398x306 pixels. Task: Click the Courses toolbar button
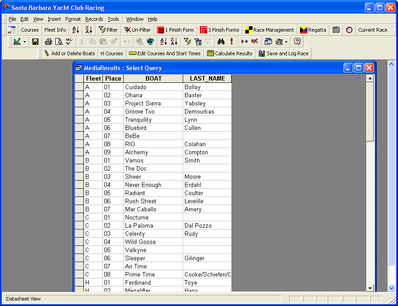30,30
